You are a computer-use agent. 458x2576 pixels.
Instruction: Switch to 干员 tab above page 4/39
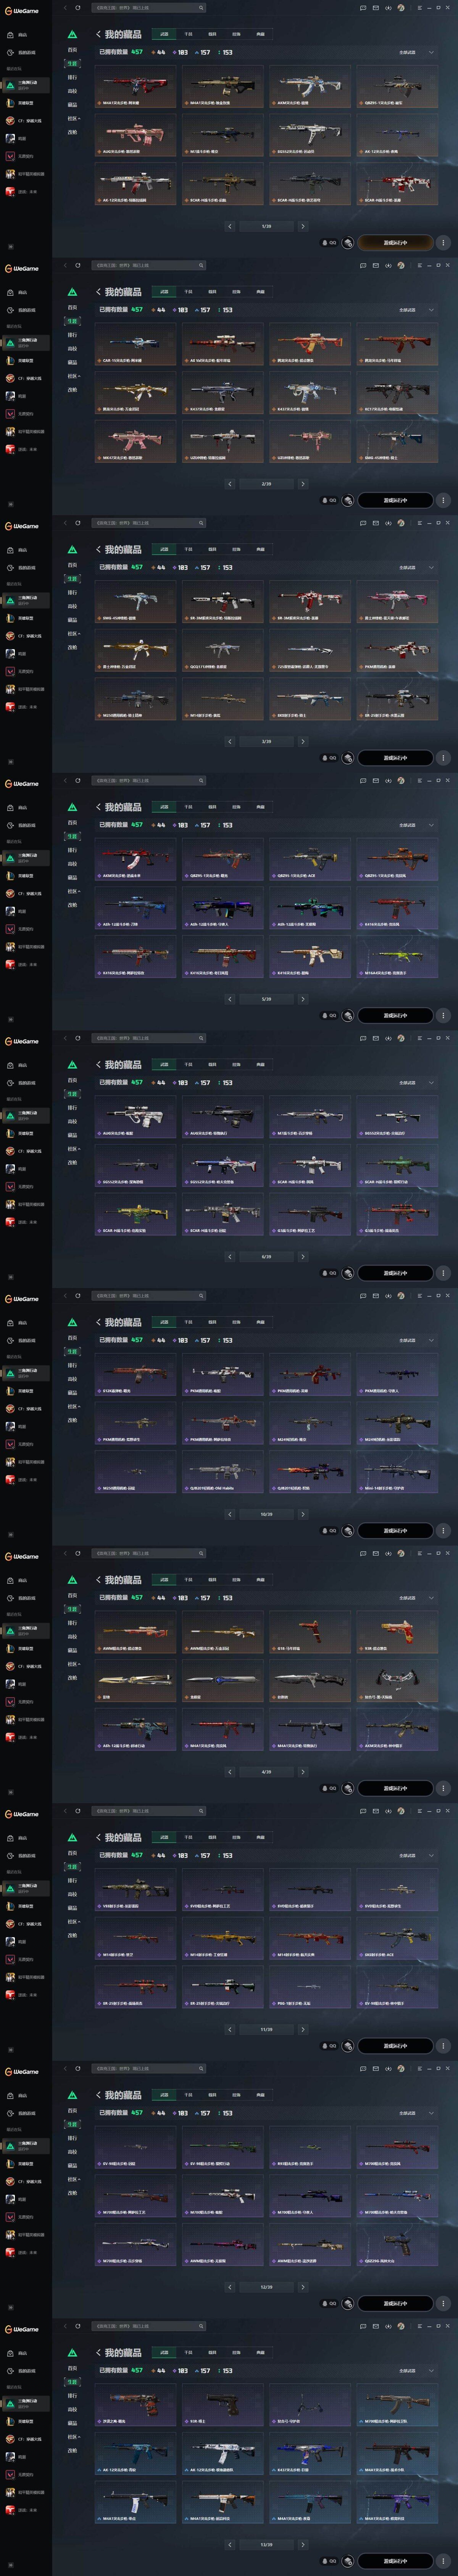point(188,1580)
